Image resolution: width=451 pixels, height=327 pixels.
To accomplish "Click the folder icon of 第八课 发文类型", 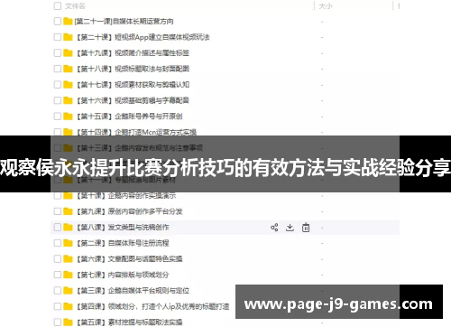I will pos(68,228).
